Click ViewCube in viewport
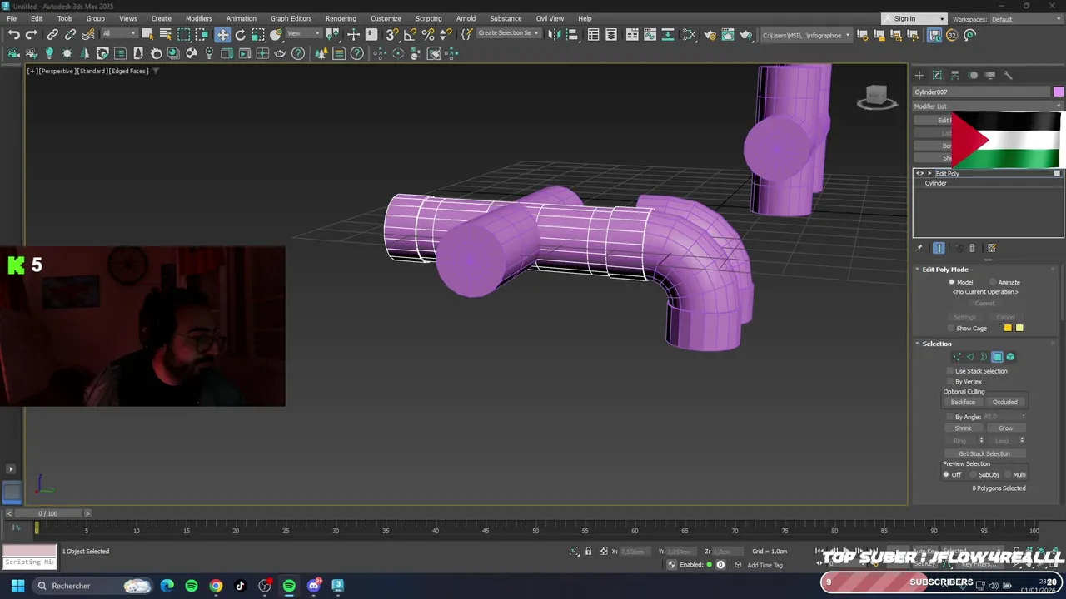Viewport: 1066px width, 599px height. pos(877,97)
